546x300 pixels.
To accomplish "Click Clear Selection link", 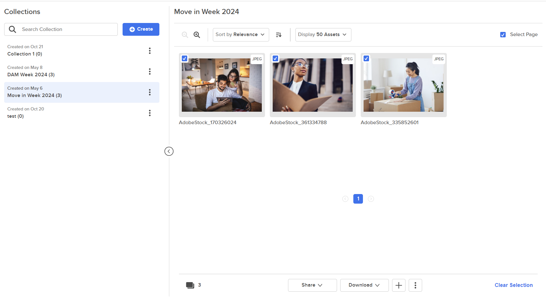I will [x=514, y=285].
